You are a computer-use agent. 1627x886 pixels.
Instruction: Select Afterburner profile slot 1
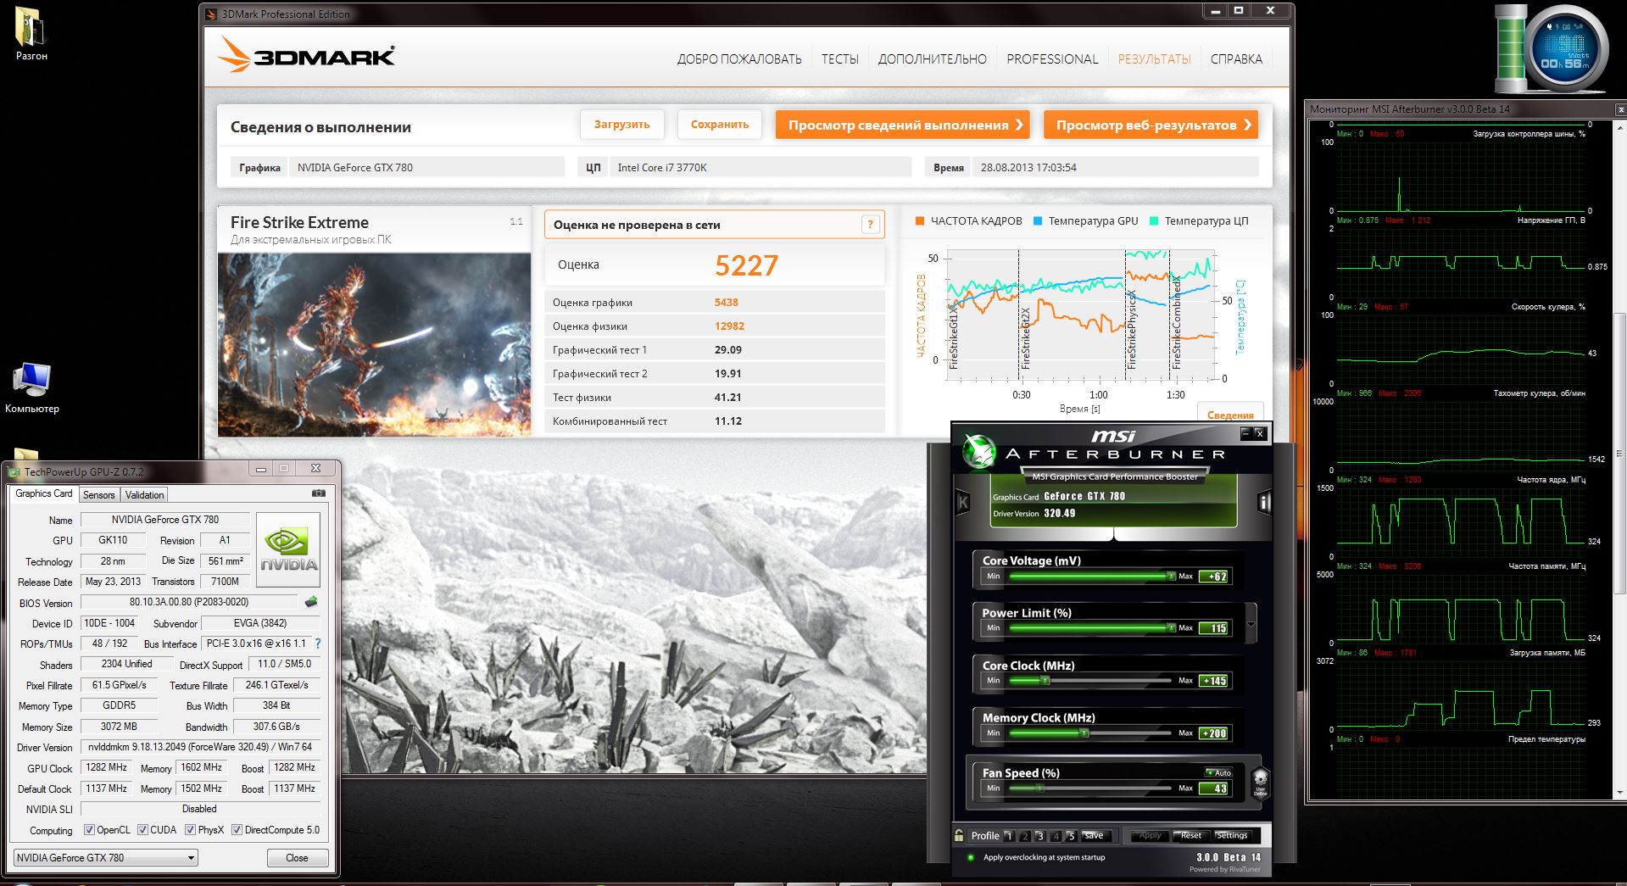coord(1009,836)
